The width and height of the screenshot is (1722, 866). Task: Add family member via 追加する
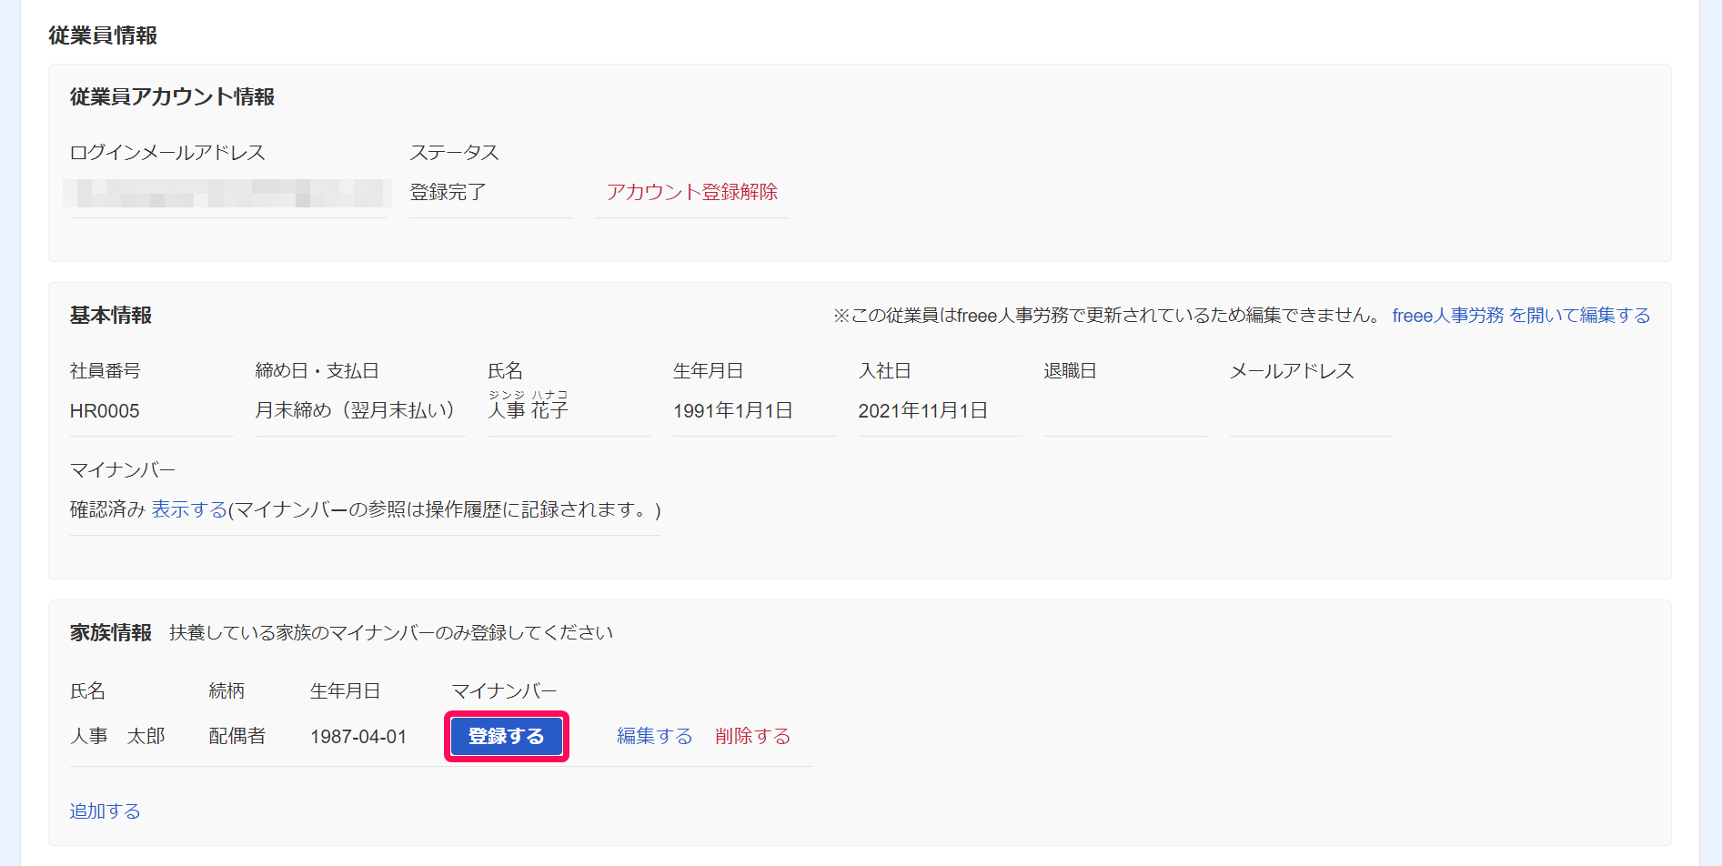(x=106, y=811)
